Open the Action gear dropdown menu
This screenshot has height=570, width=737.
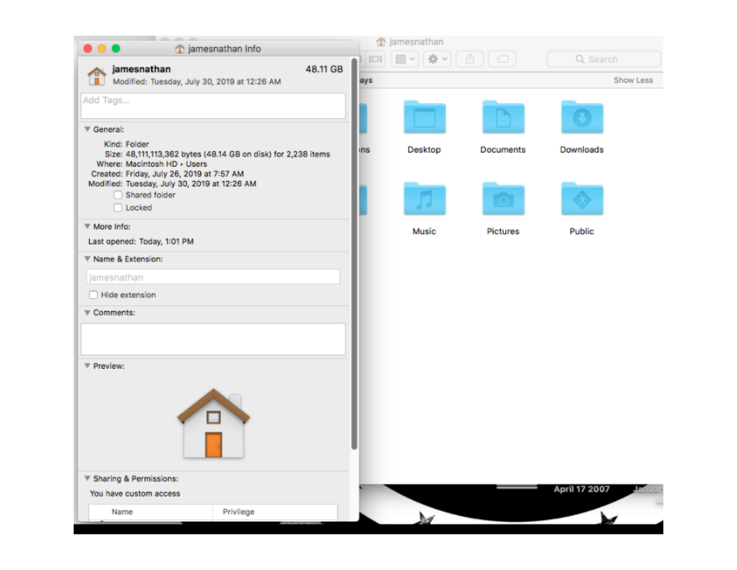click(x=438, y=59)
